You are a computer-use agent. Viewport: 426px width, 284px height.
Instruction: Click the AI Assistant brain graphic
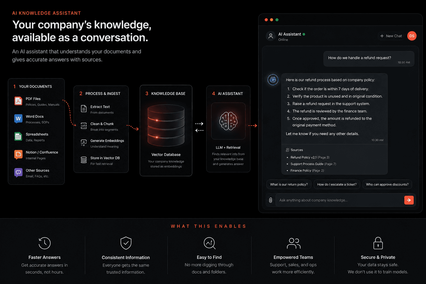228,121
